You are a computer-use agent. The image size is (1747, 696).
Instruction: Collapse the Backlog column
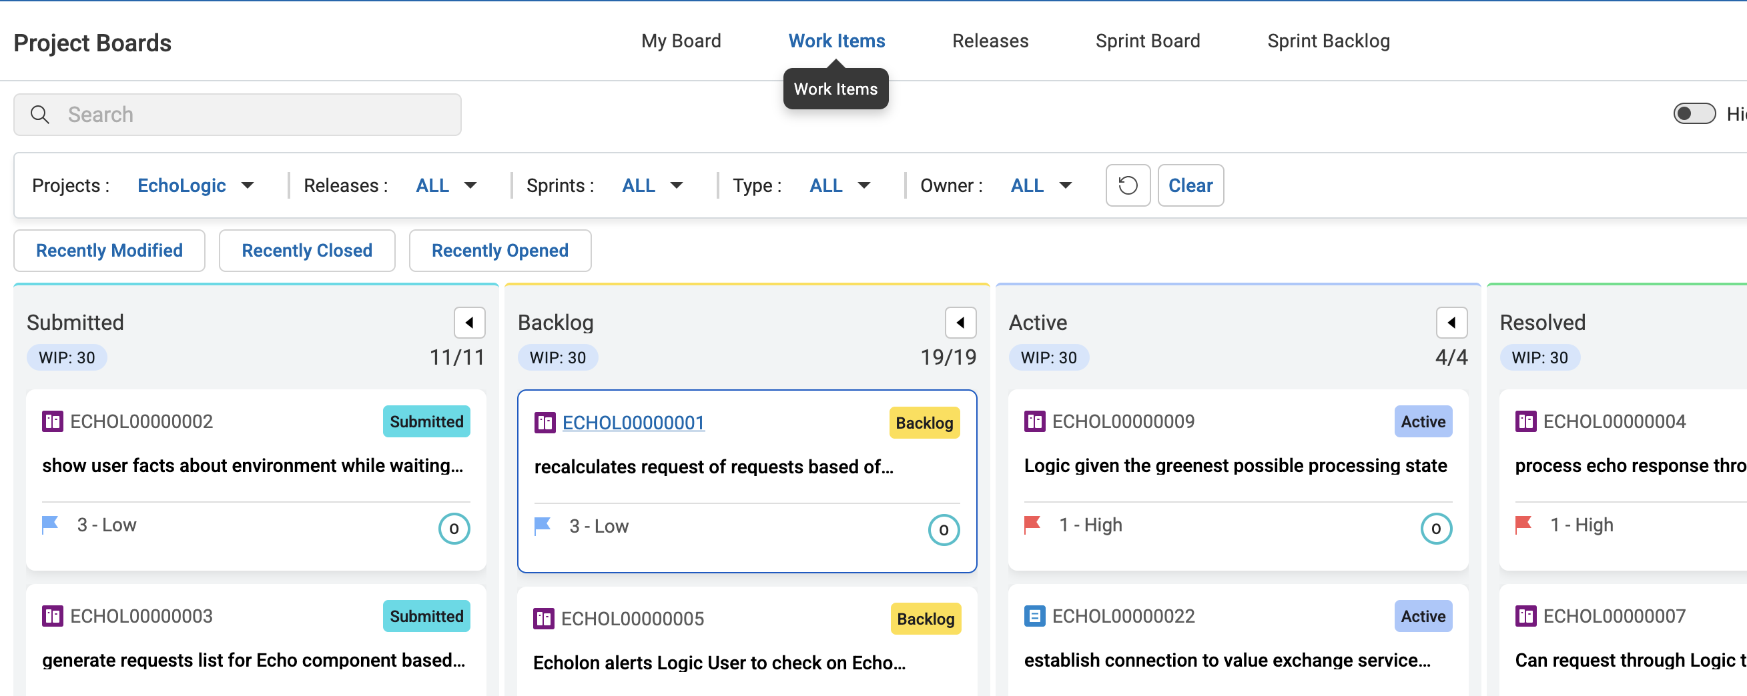tap(960, 323)
